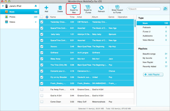Uncheck the Sleep Away song
The image size is (170, 111).
(42, 59)
